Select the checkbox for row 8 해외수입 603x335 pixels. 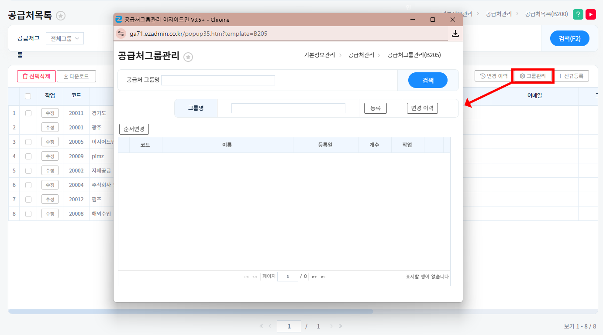(x=28, y=214)
